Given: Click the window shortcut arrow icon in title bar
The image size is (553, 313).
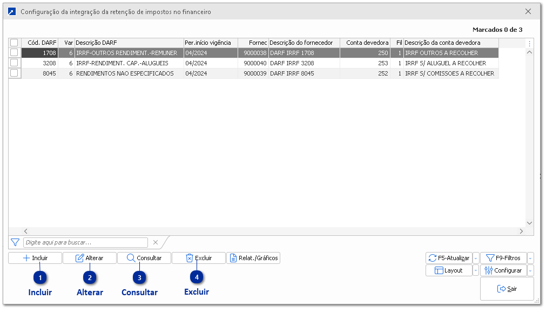Looking at the screenshot, I should click(12, 12).
